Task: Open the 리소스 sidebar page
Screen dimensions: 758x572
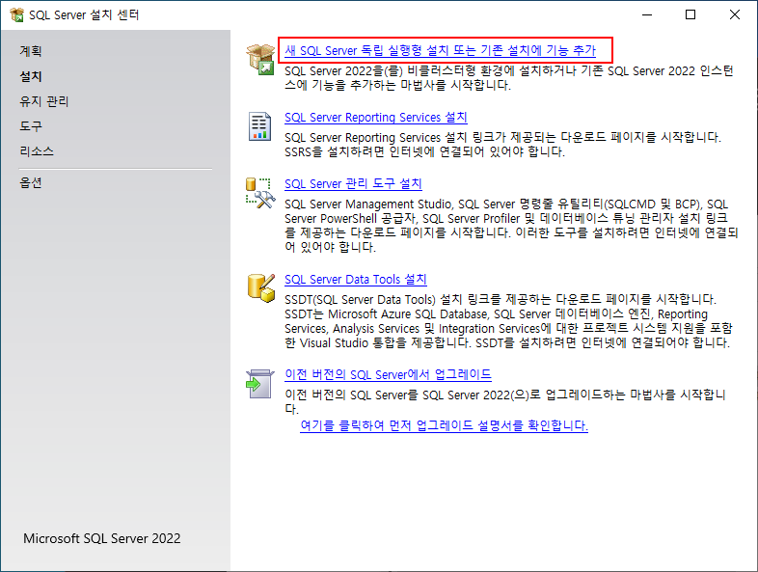Action: (37, 151)
